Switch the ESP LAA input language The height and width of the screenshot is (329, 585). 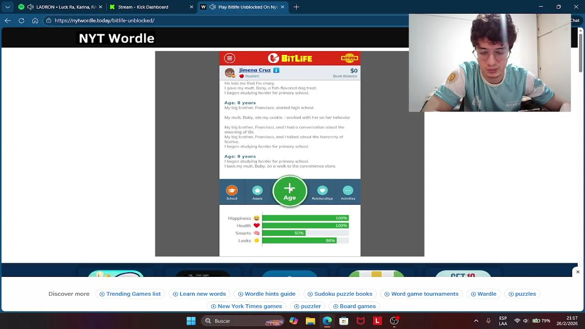pyautogui.click(x=503, y=321)
